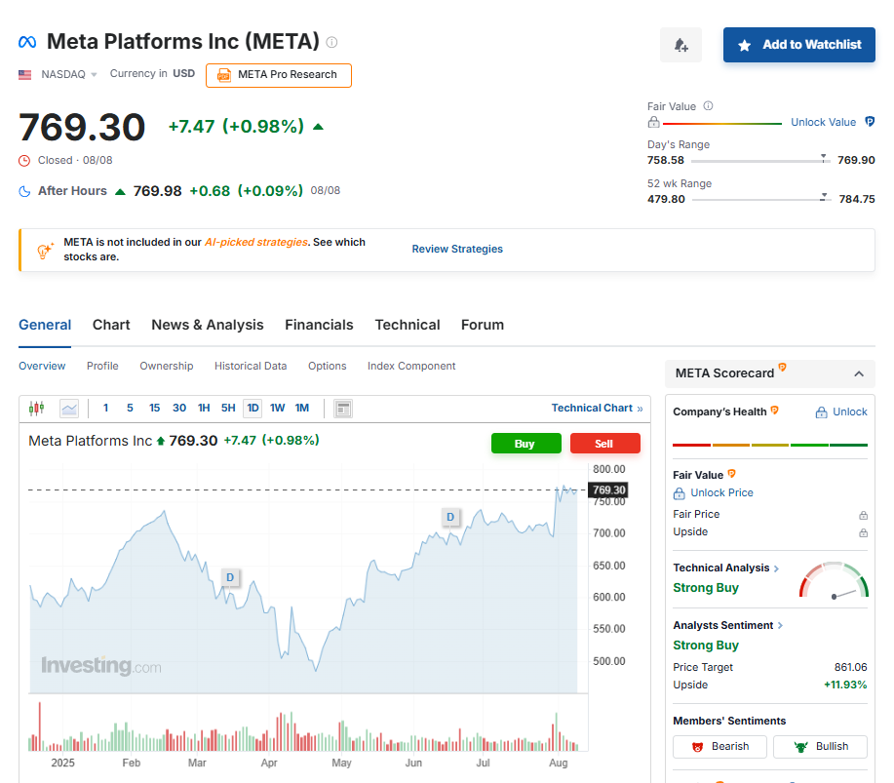The width and height of the screenshot is (894, 783).
Task: Click the Pro badge on META Scorecard
Action: pos(782,368)
